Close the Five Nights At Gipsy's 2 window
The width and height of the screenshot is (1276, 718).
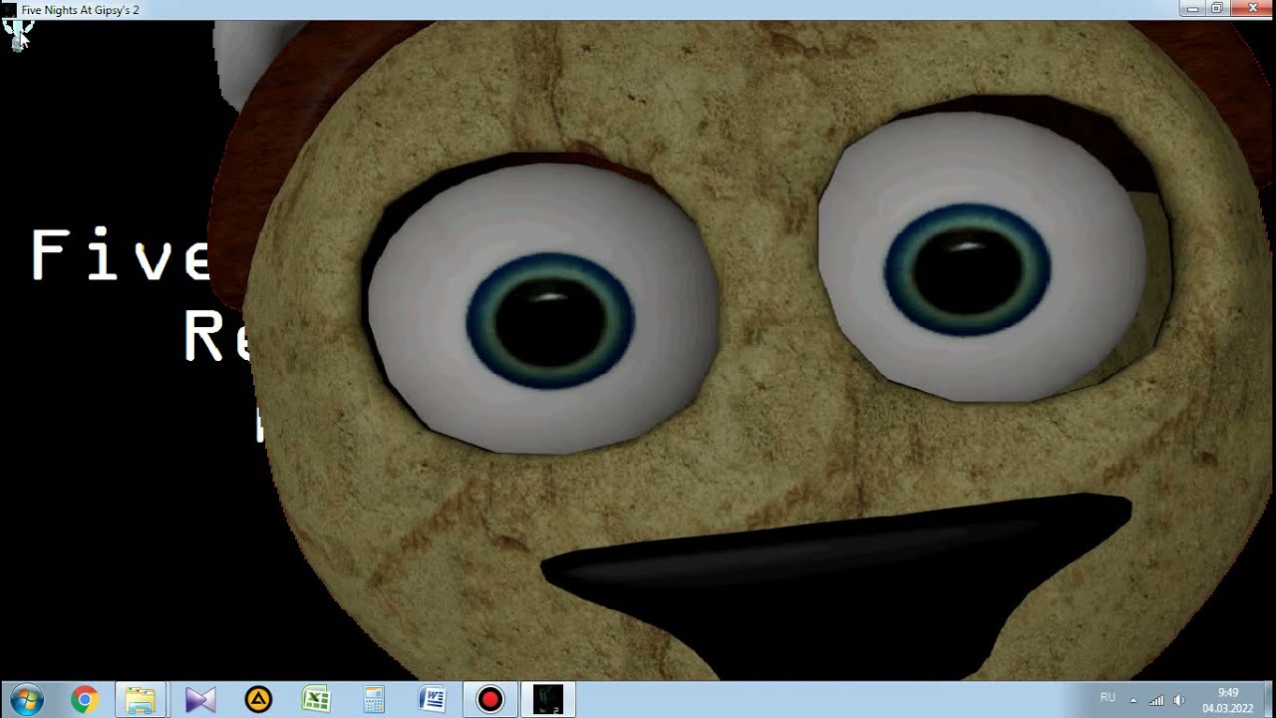coord(1251,8)
